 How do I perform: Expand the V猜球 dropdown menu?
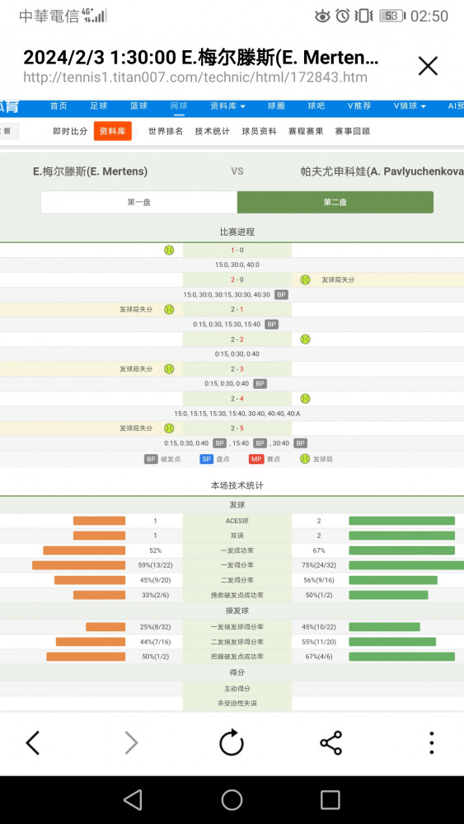point(410,106)
